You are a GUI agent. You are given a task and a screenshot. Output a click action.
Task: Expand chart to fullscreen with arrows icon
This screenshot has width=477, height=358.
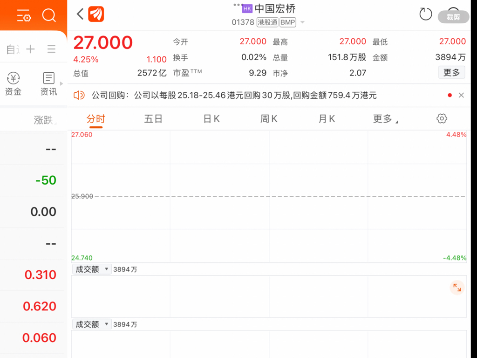pyautogui.click(x=457, y=287)
